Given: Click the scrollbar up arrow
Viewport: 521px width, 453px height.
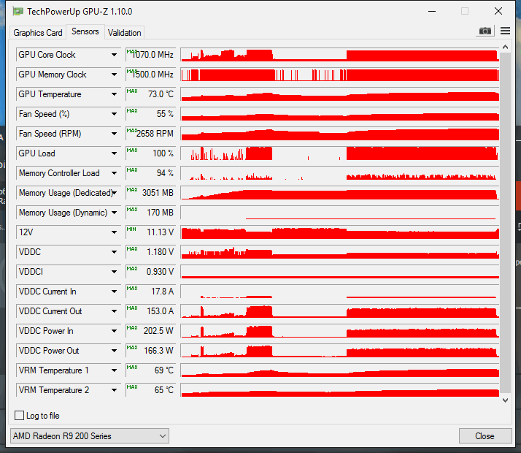Looking at the screenshot, I should click(x=505, y=47).
